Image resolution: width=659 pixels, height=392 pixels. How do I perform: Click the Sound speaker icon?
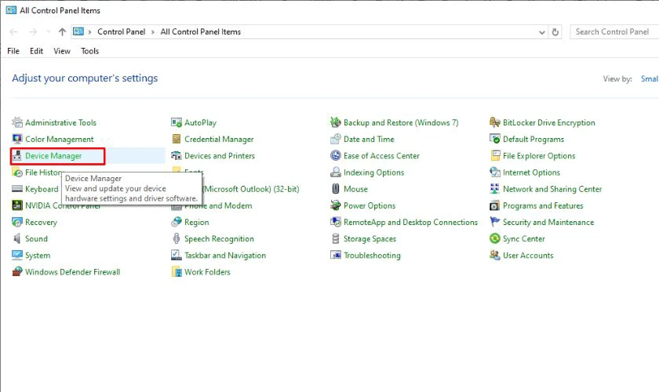click(17, 238)
